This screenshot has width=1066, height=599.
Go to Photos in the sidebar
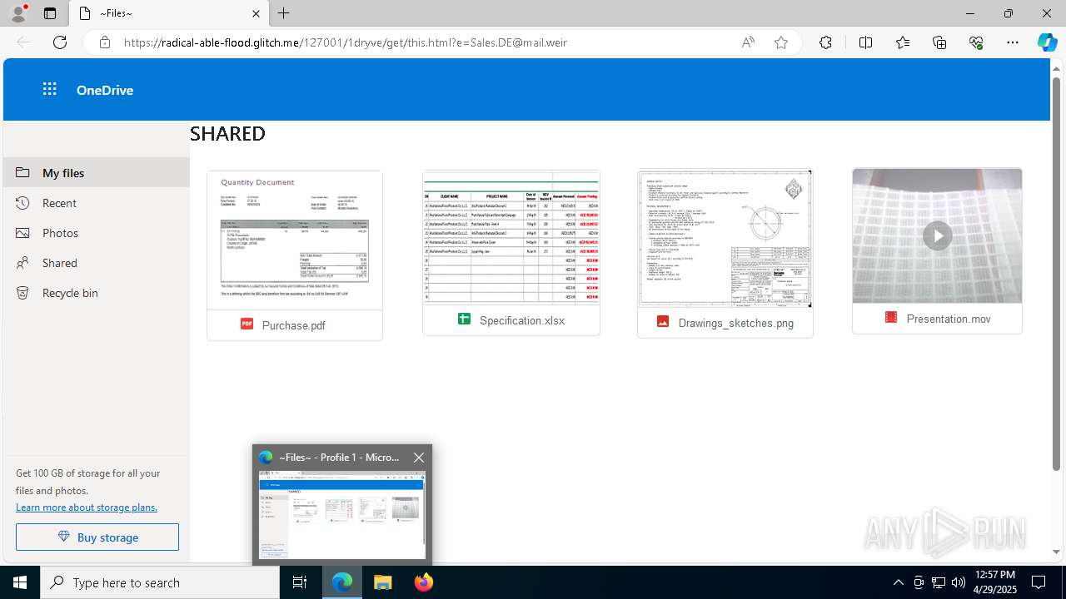point(97,233)
